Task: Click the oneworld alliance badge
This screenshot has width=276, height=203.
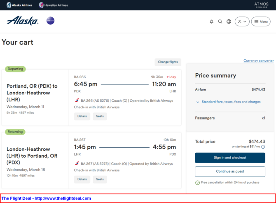Action: coord(50,21)
